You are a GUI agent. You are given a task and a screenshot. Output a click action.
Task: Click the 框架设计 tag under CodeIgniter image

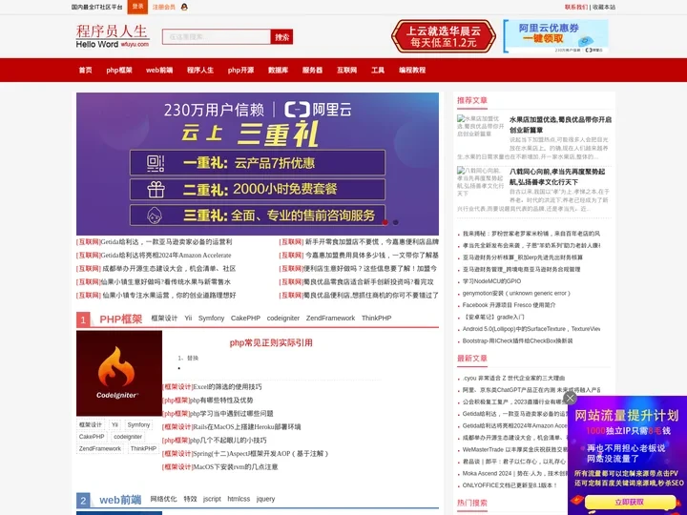pyautogui.click(x=91, y=424)
